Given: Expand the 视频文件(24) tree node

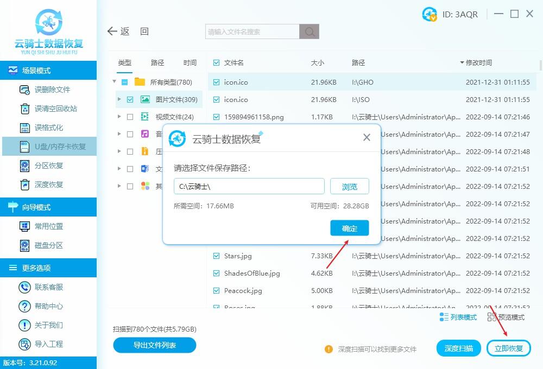Looking at the screenshot, I should [x=119, y=116].
